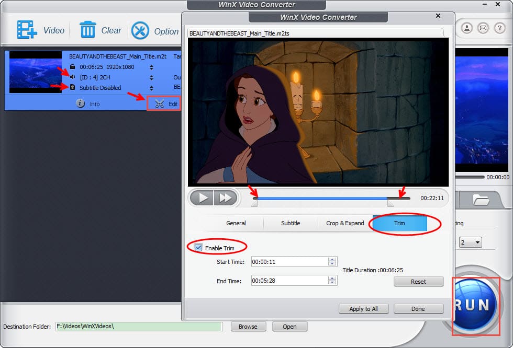Click the 00:22:11 time display
This screenshot has height=348, width=513.
point(432,198)
